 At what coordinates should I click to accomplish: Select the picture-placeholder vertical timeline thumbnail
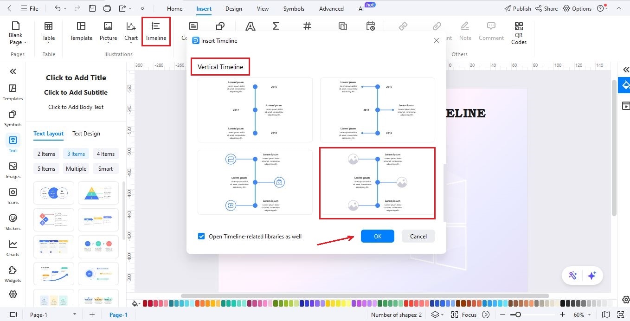click(378, 183)
